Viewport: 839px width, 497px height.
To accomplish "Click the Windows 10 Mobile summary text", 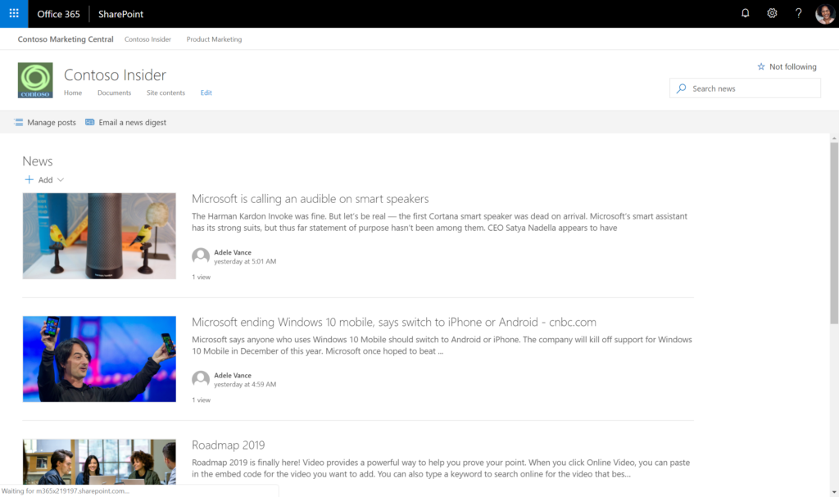I will coord(442,345).
